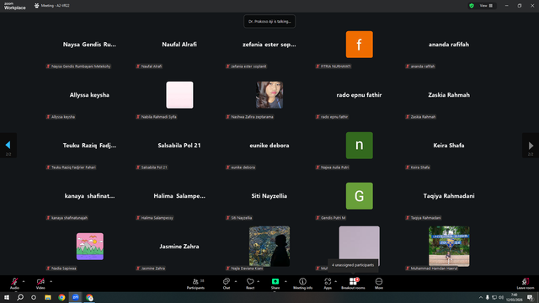Start screen sharing with Share button
The width and height of the screenshot is (539, 303).
point(275,284)
